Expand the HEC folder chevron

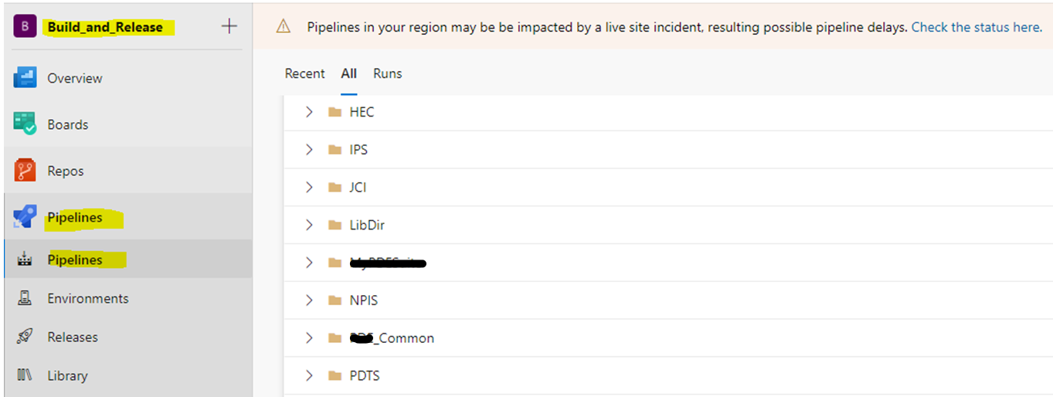click(309, 112)
